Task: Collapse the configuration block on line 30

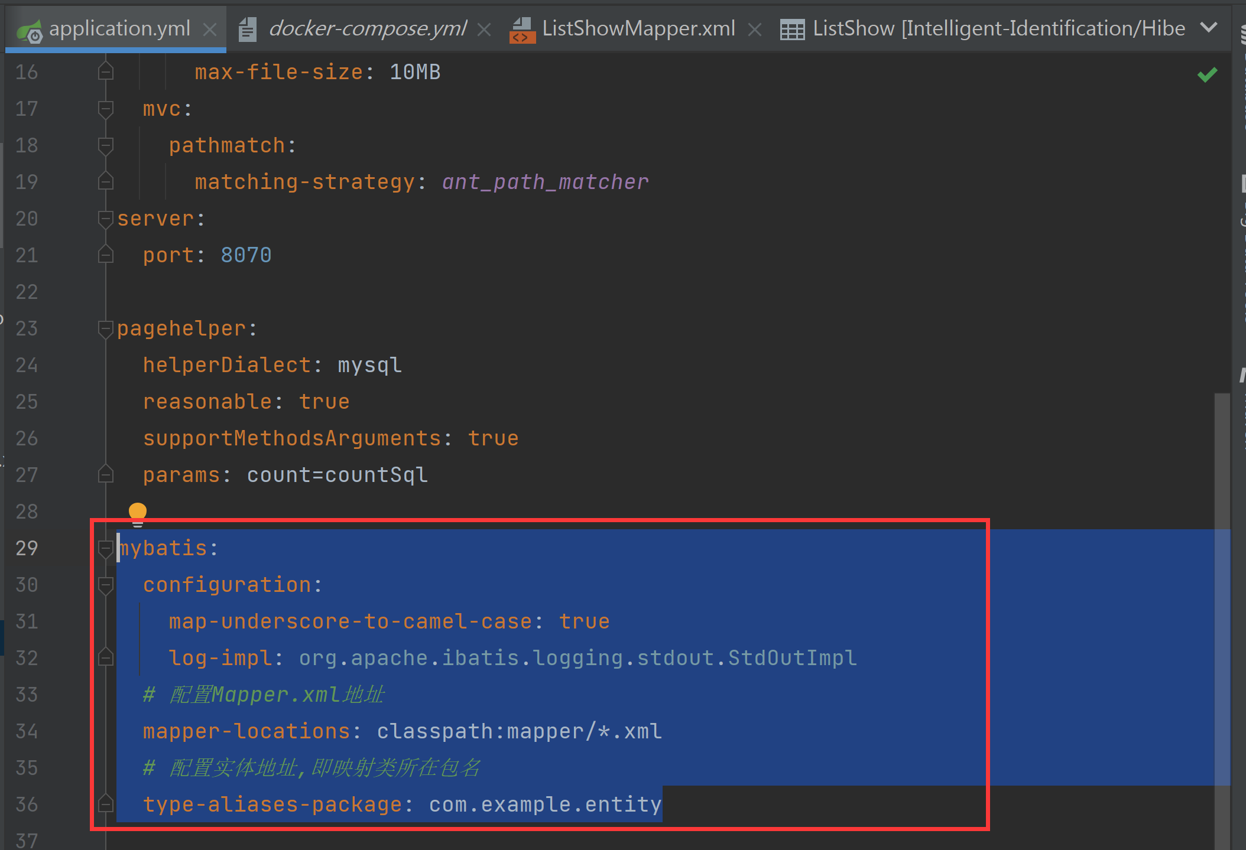Action: click(106, 585)
